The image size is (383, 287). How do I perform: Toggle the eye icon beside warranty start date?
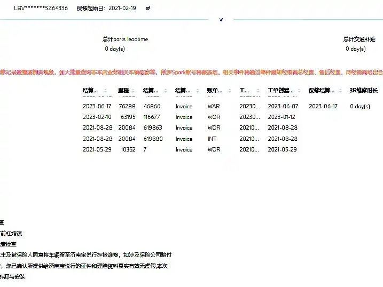coord(148,9)
